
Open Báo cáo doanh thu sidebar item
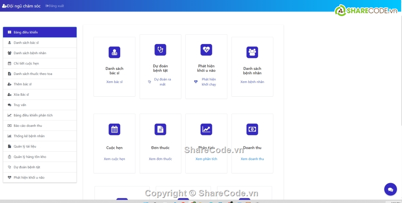(40, 125)
